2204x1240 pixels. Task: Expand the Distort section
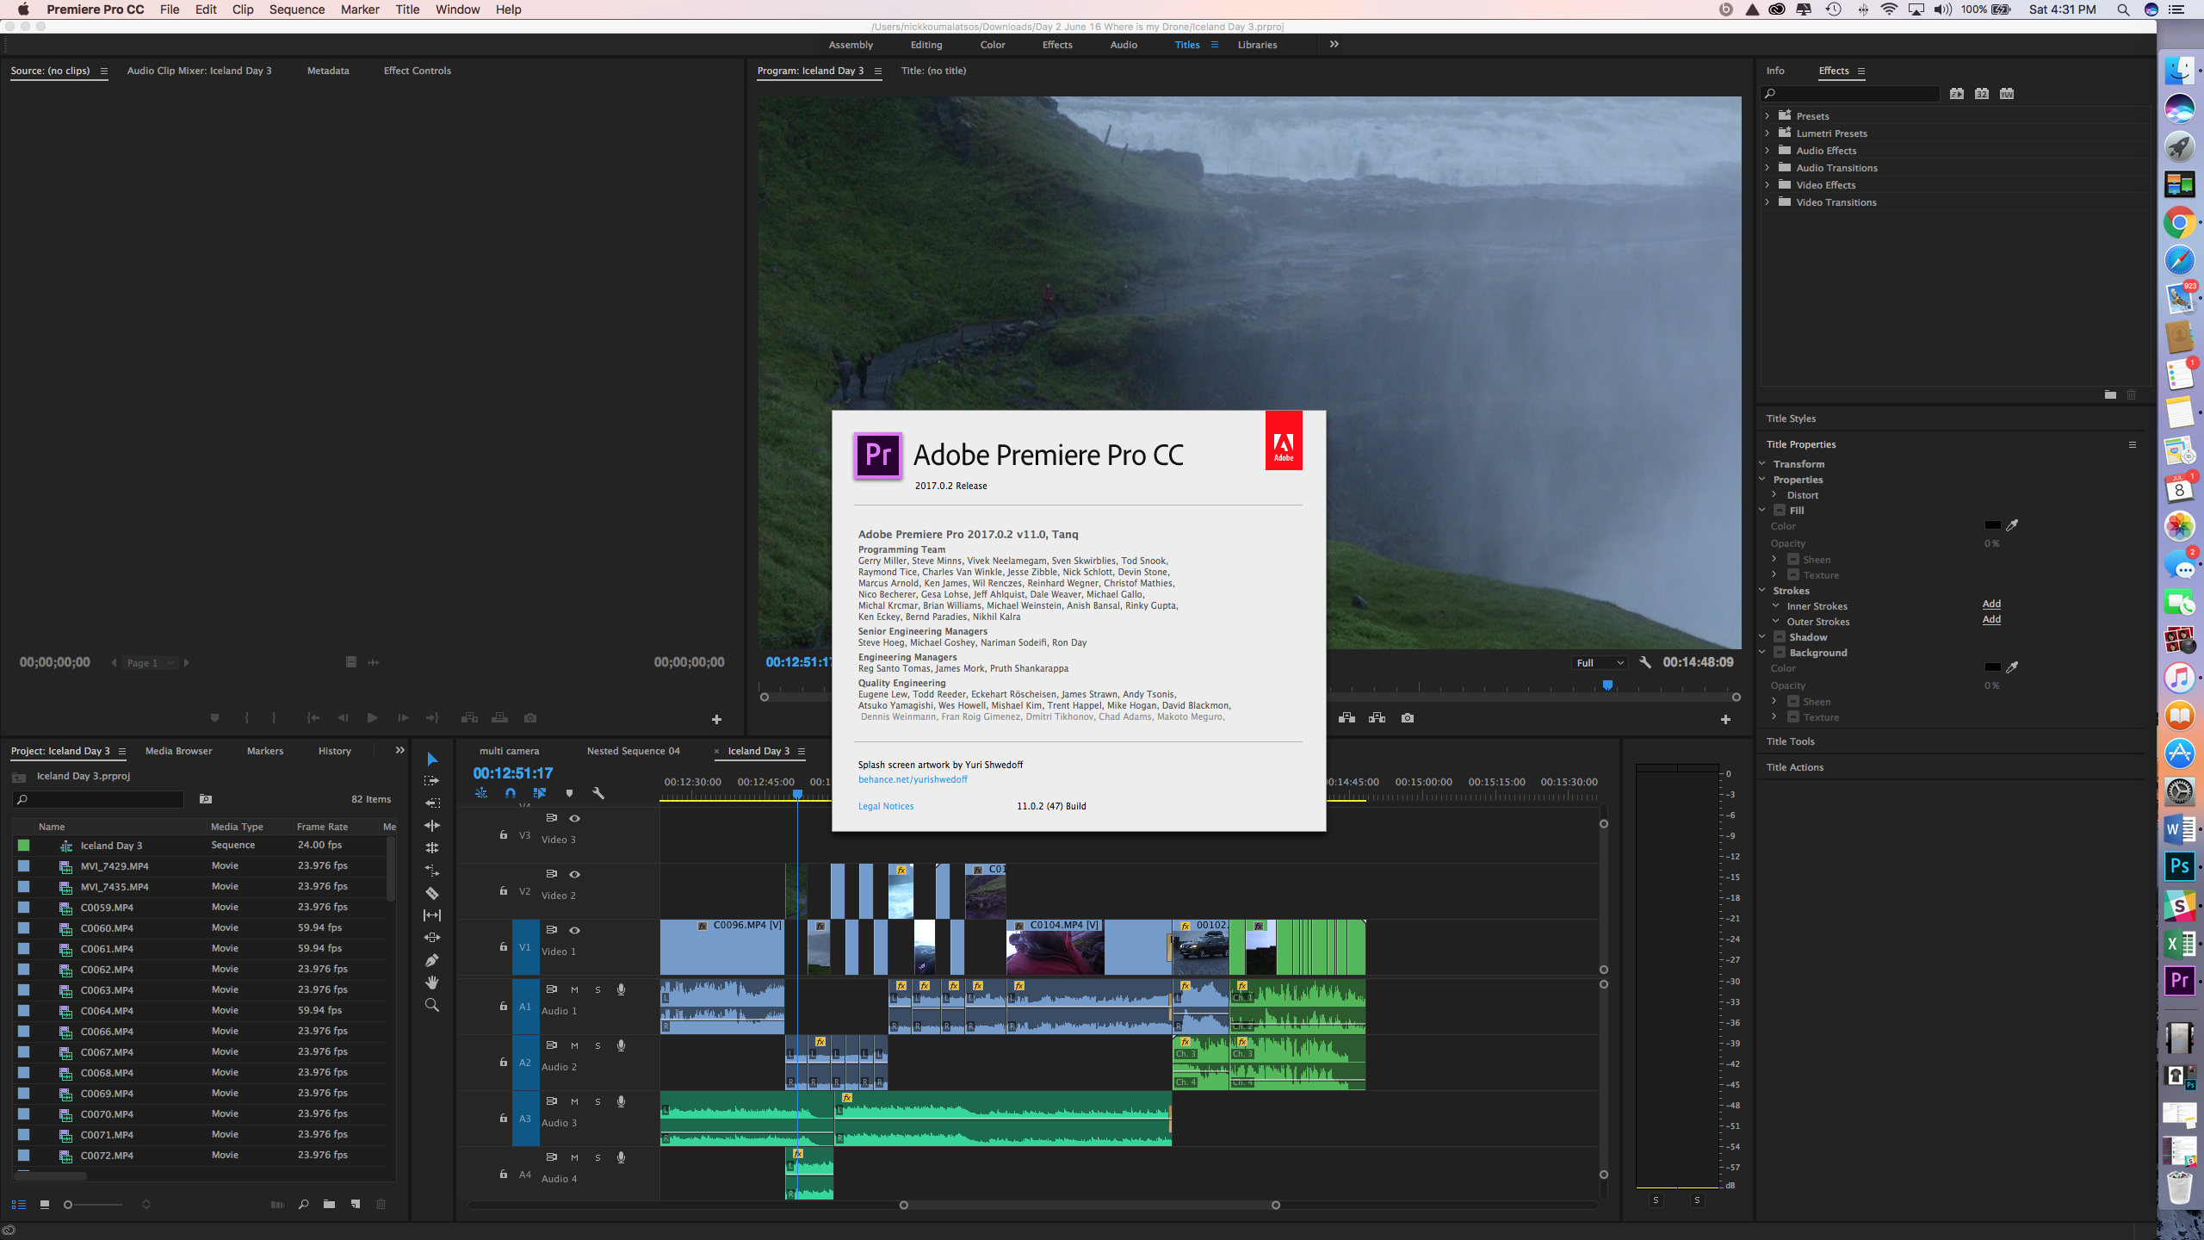1774,494
